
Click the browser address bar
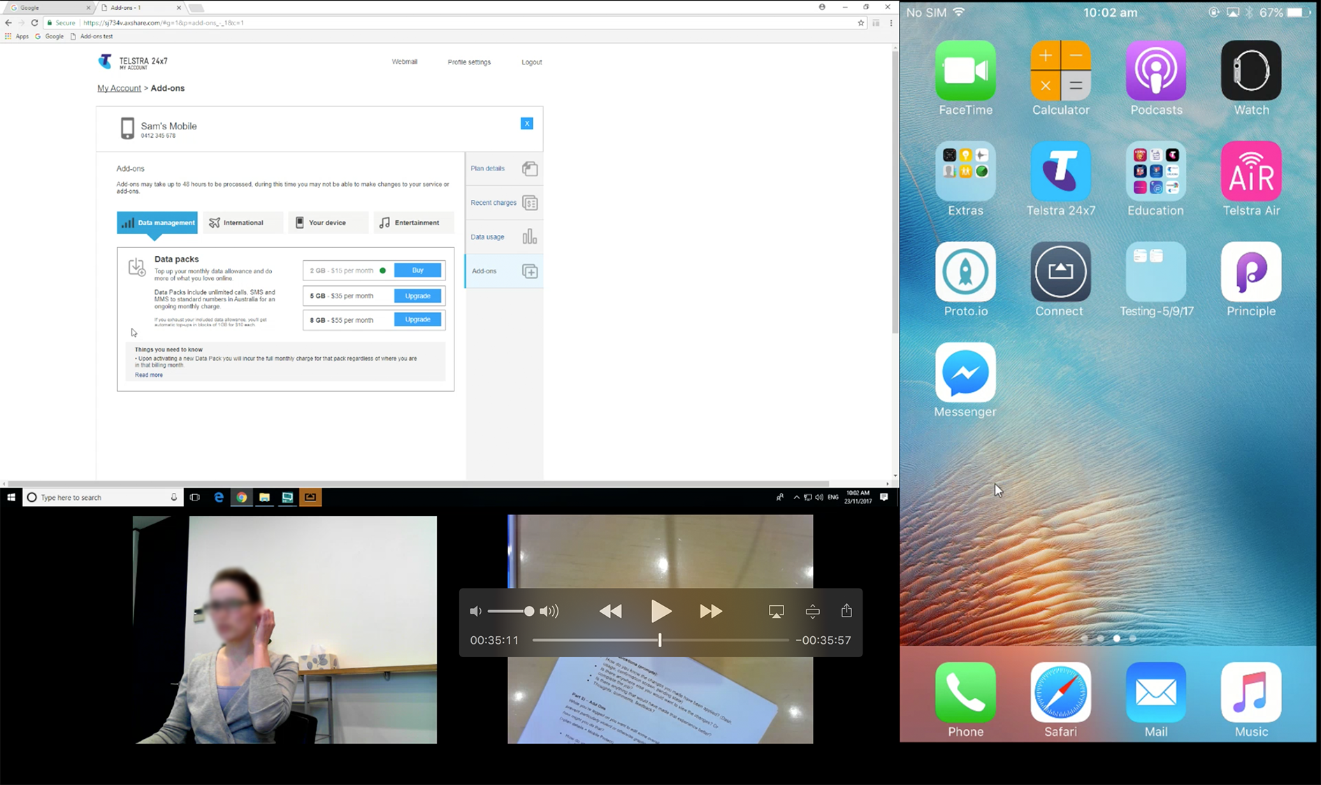(x=454, y=23)
